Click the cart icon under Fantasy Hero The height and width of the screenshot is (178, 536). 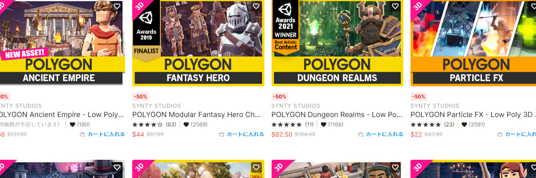point(222,134)
